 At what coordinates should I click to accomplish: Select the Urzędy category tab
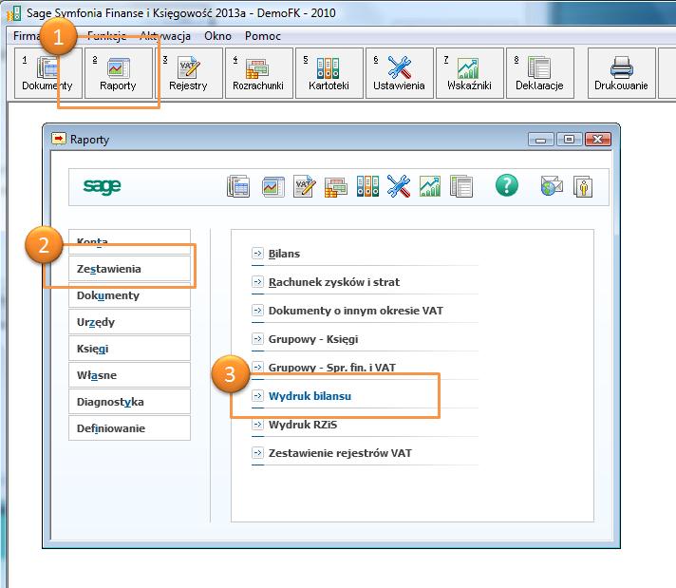pyautogui.click(x=129, y=322)
